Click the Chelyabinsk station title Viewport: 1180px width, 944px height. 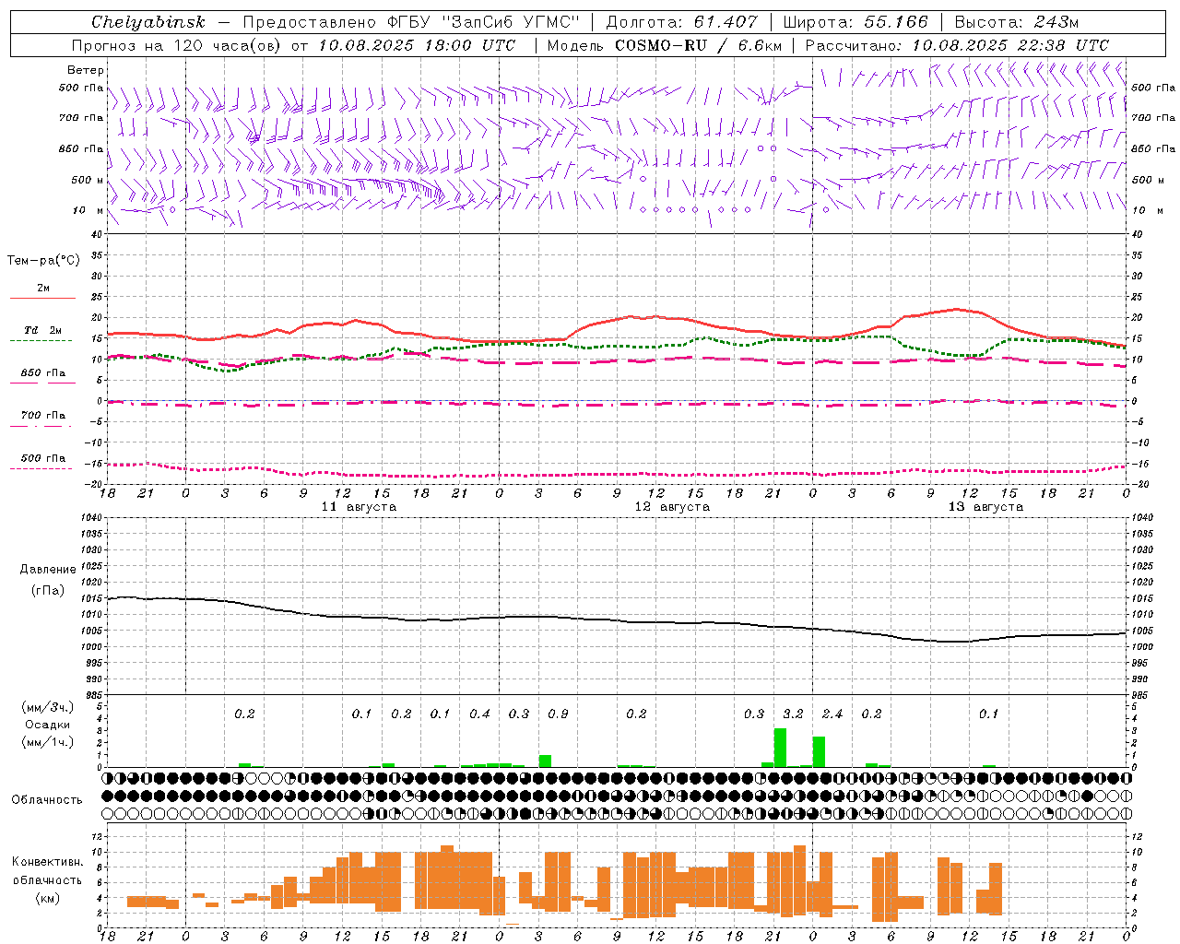click(x=147, y=22)
